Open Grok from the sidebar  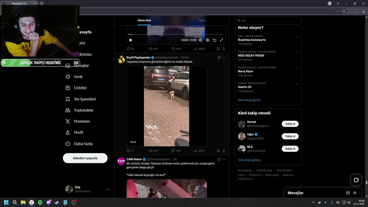tap(74, 77)
